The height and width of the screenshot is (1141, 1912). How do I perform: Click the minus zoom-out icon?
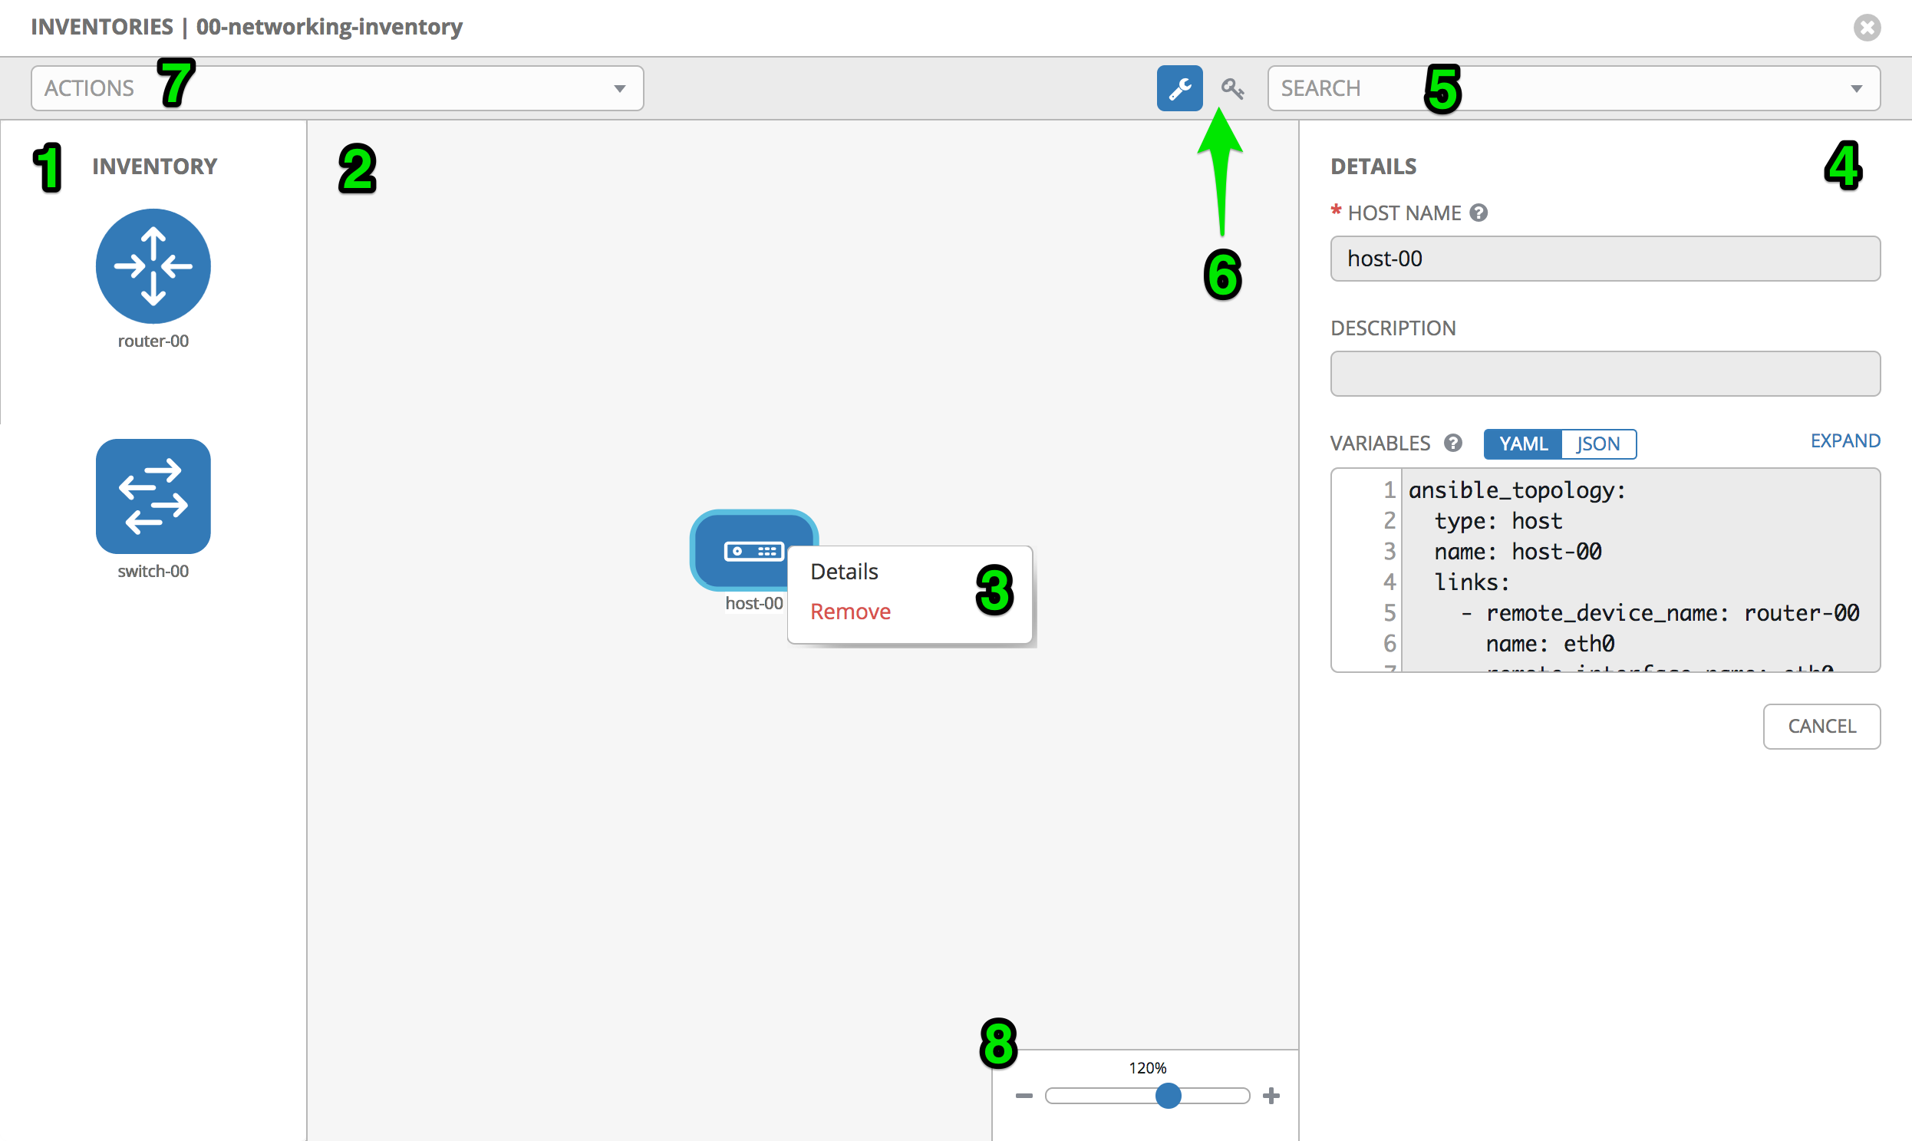1024,1096
